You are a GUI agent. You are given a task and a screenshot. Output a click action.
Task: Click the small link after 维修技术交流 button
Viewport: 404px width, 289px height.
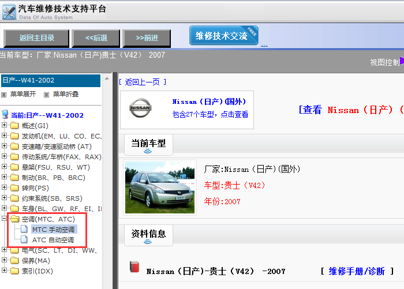(264, 45)
